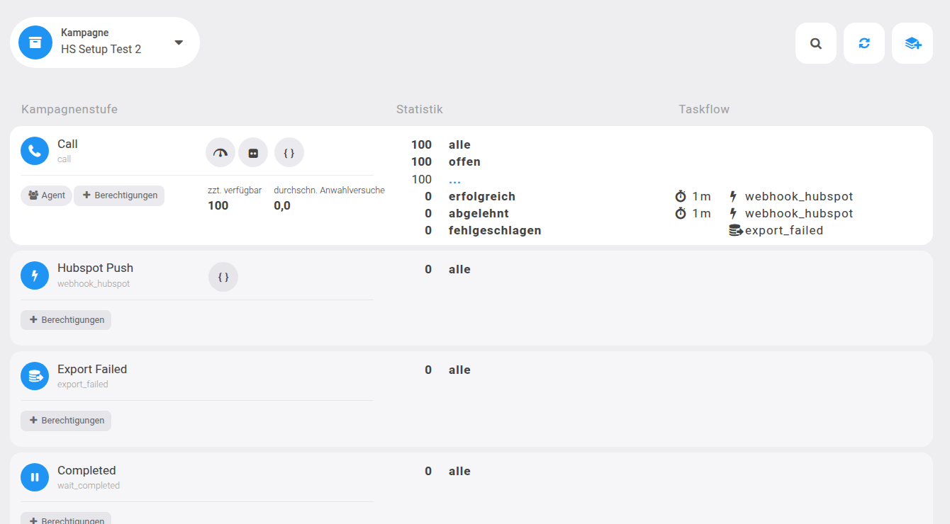
Task: Click the alle label in Completed row
Action: [459, 471]
